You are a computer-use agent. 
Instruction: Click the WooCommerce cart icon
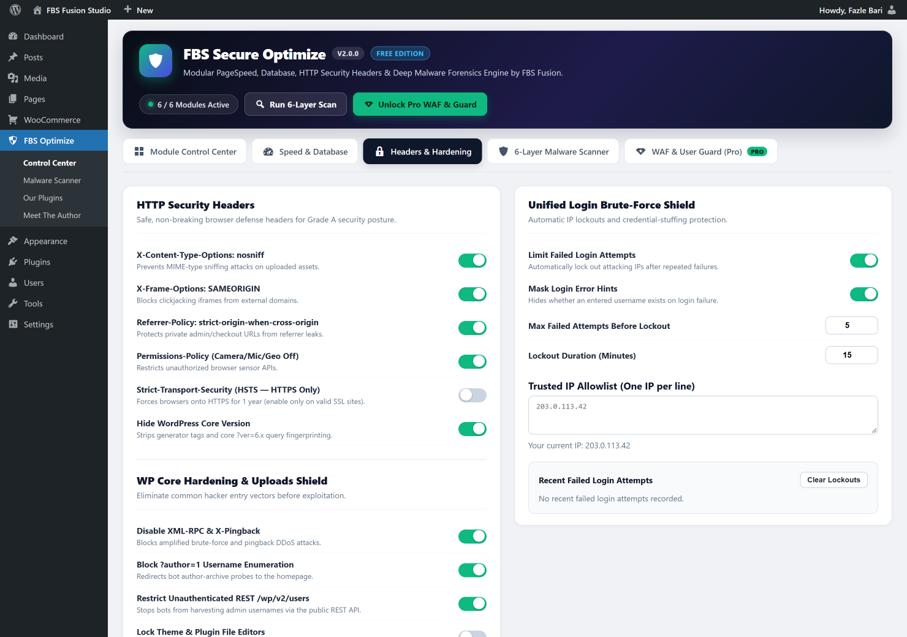pyautogui.click(x=13, y=119)
